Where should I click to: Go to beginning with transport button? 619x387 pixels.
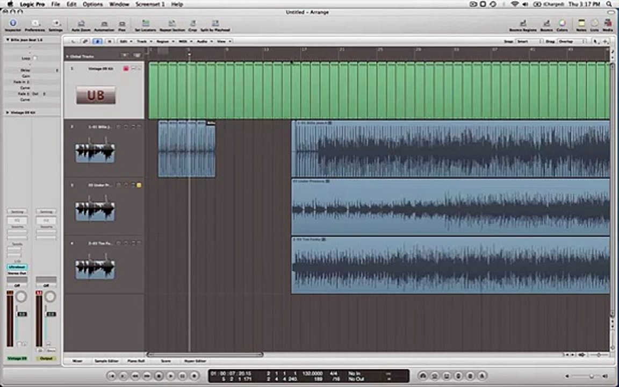[x=111, y=376]
